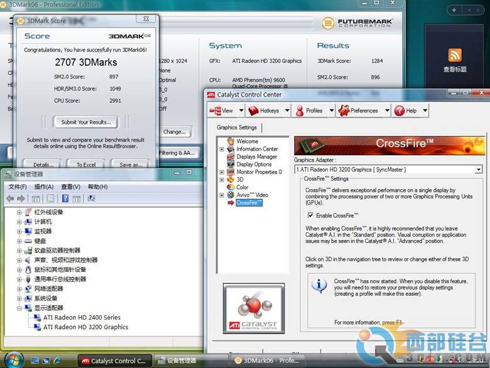The width and height of the screenshot is (490, 368).
Task: Select CrossFire tree item
Action: (249, 203)
